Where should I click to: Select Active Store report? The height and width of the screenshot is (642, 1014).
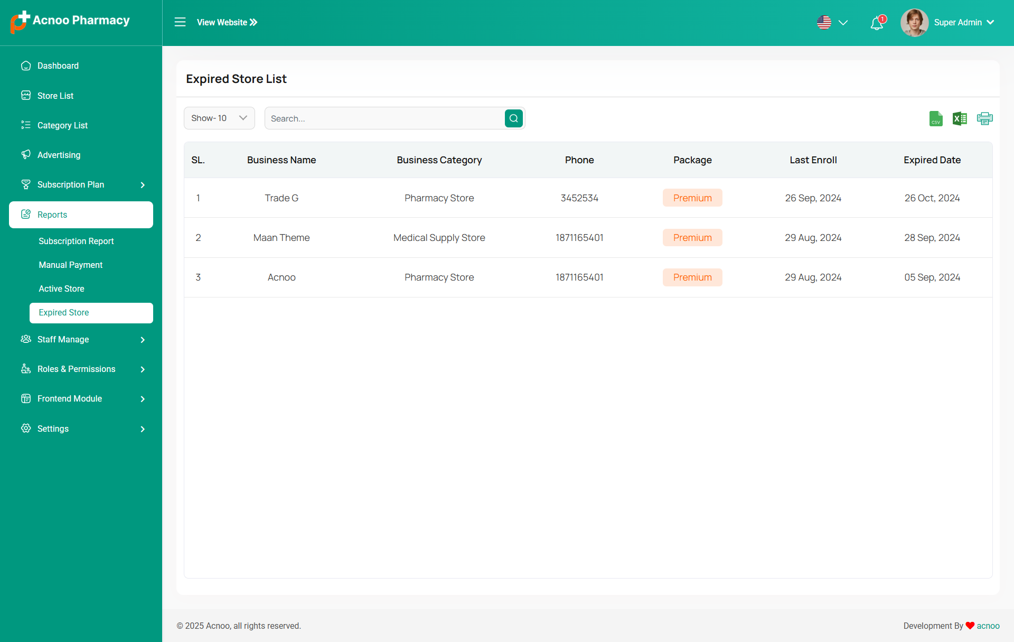coord(61,289)
